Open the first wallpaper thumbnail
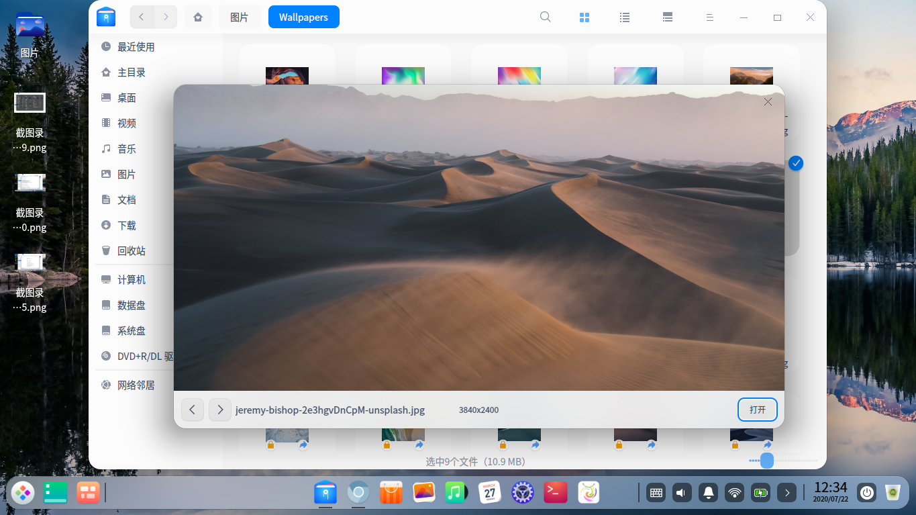Screen dimensions: 916x515 (287, 76)
